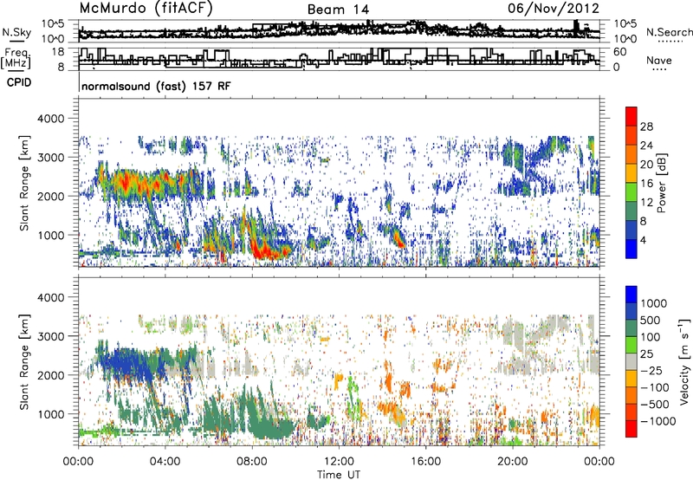This screenshot has width=693, height=480.
Task: Click Slant Range label of power panel
Action: point(24,183)
